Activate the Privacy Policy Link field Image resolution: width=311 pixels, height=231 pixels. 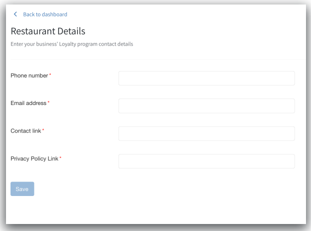206,161
